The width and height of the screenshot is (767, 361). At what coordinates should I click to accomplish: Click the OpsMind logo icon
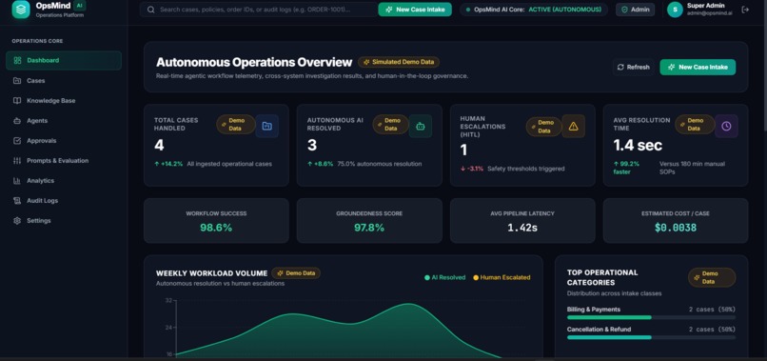click(x=21, y=10)
